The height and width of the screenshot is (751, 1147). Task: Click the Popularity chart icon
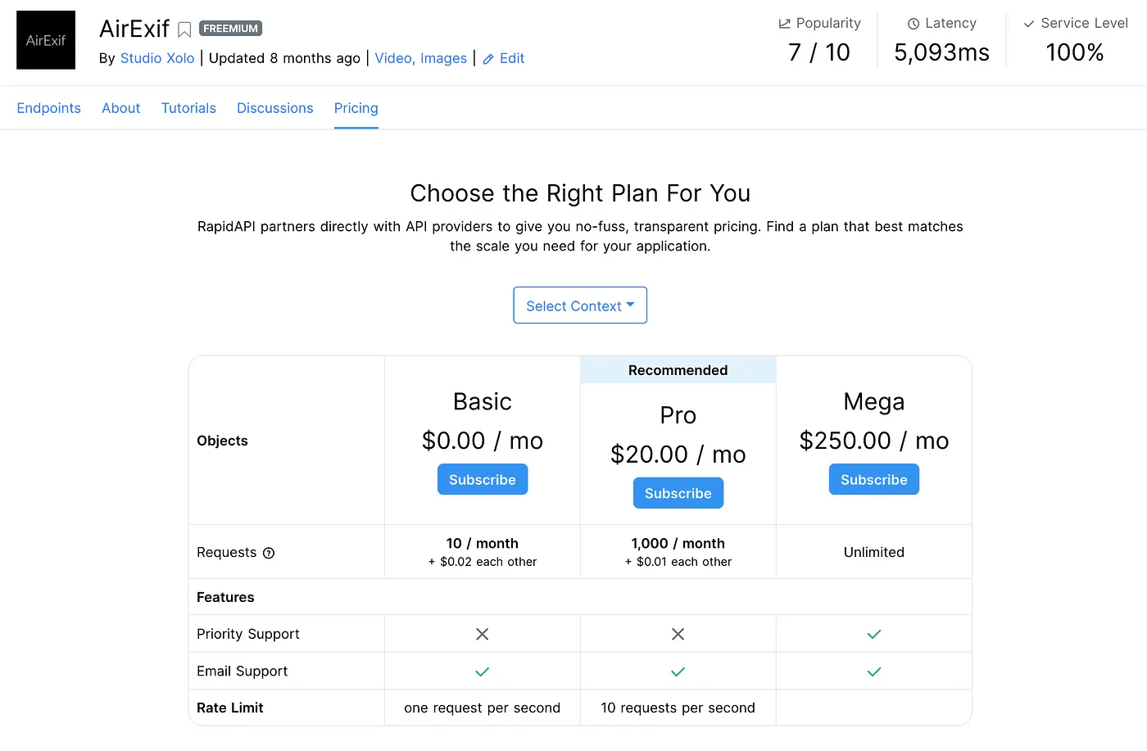point(784,24)
